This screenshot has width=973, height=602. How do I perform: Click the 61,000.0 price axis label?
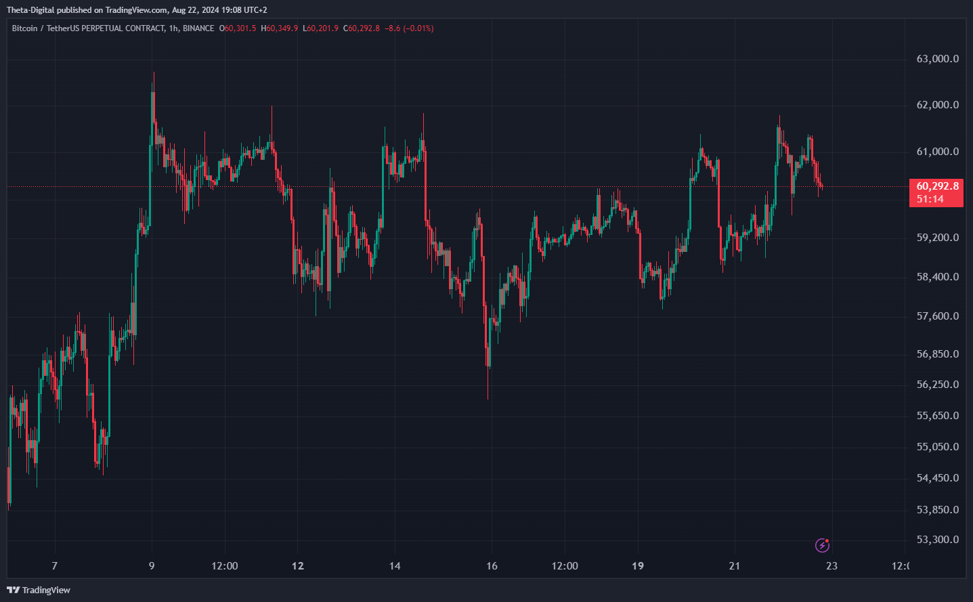tap(938, 152)
